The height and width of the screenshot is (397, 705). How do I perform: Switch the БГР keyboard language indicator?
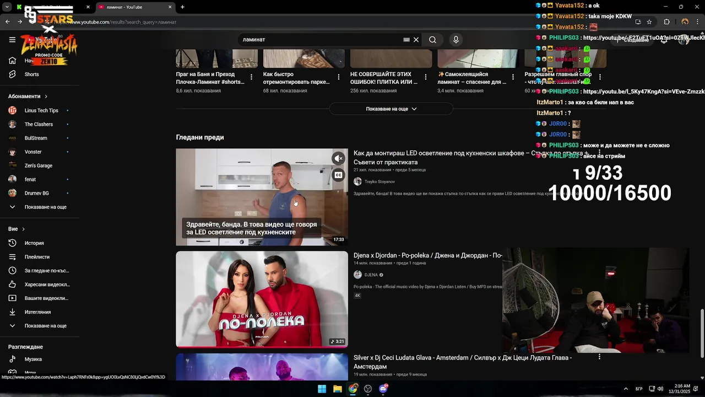639,389
